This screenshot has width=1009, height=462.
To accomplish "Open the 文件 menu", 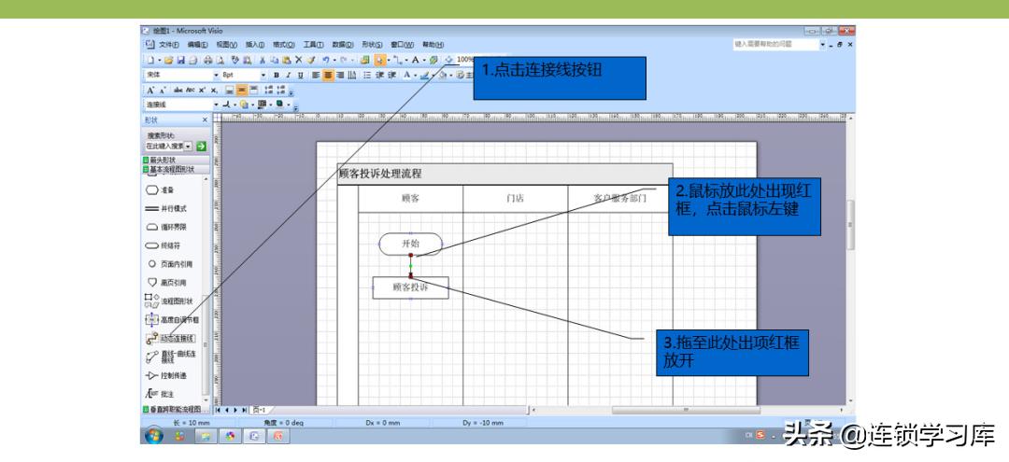I will [168, 45].
